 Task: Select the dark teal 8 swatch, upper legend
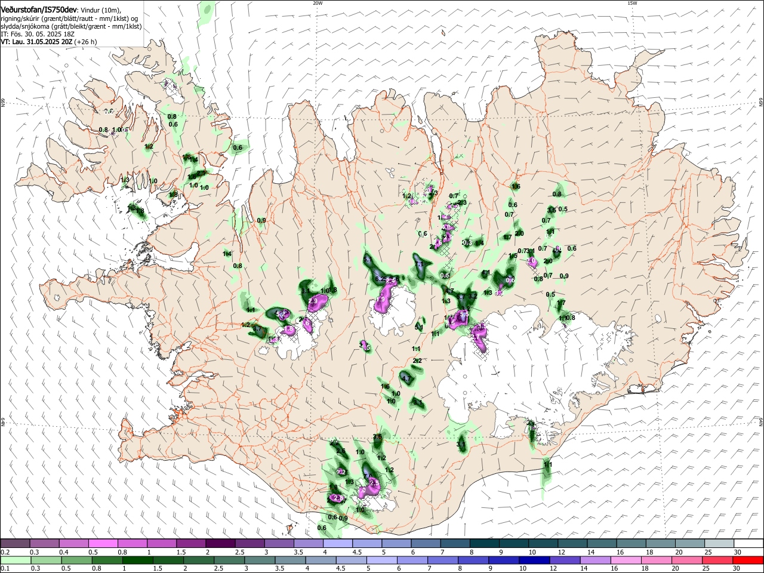(484, 544)
